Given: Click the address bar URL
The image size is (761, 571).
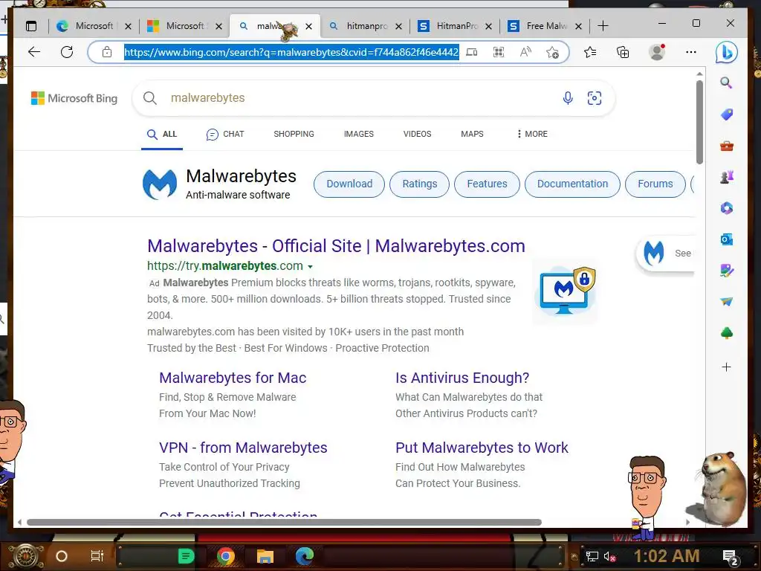Looking at the screenshot, I should pyautogui.click(x=291, y=52).
